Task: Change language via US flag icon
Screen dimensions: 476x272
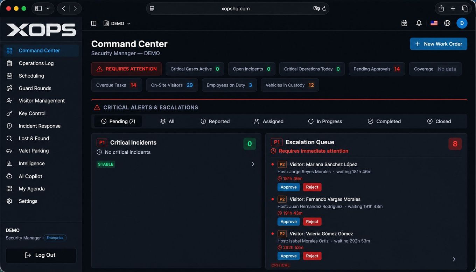Action: point(434,23)
